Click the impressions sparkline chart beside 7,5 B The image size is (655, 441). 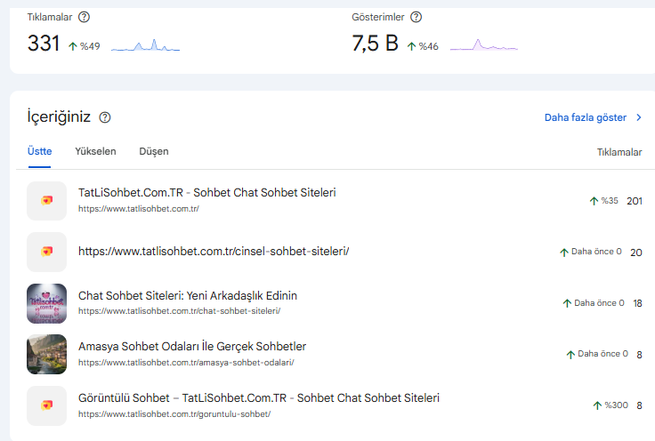point(484,44)
